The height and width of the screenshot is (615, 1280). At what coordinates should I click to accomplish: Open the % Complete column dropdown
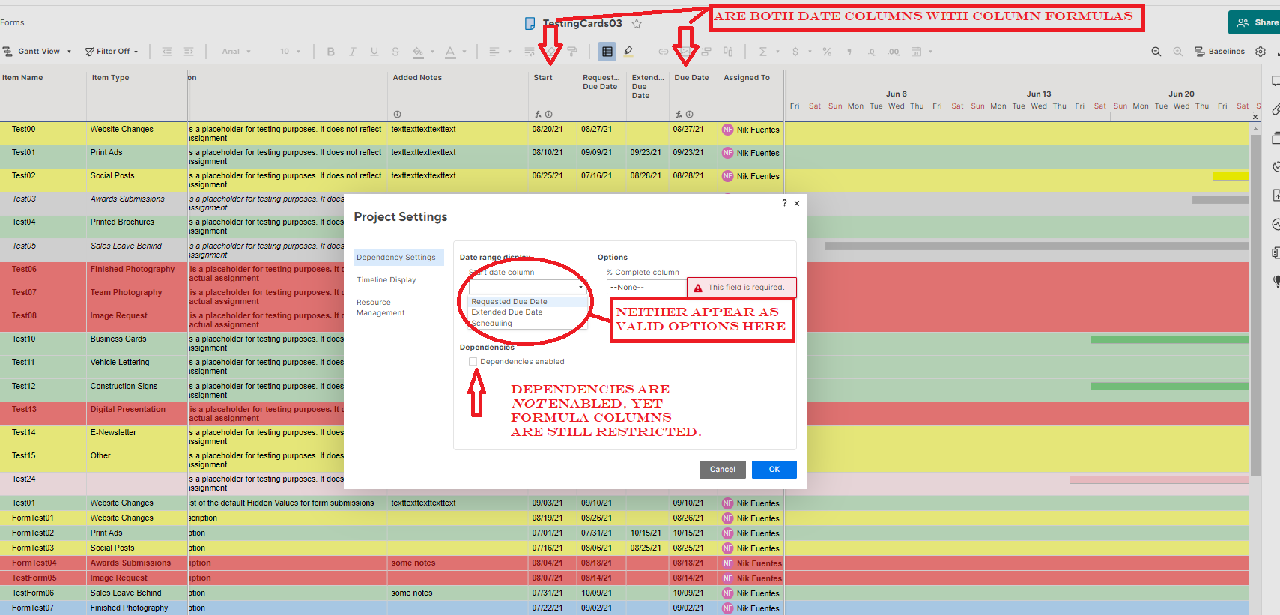pos(646,288)
